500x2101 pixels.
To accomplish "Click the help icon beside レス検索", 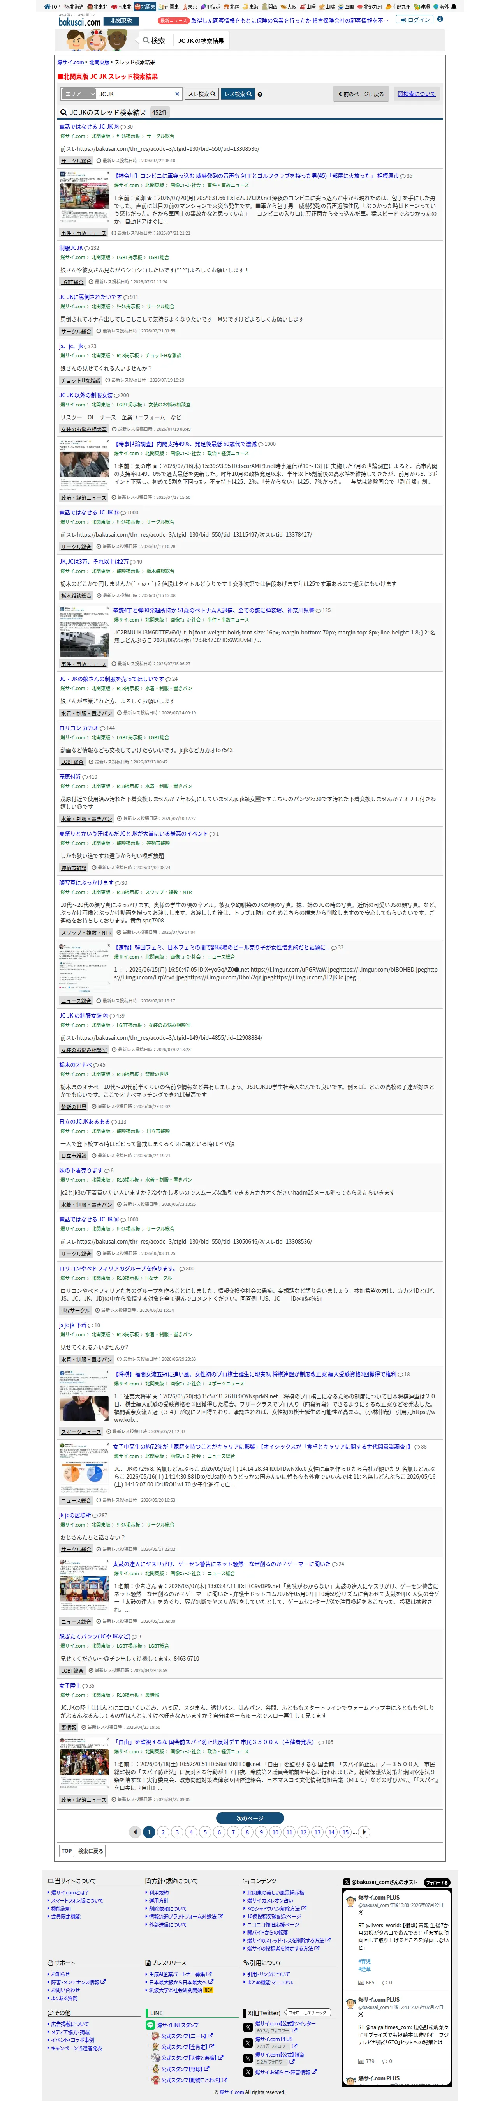I will 260,95.
